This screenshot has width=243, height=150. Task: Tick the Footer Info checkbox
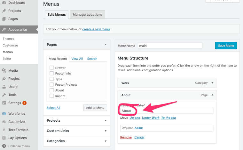click(x=51, y=74)
